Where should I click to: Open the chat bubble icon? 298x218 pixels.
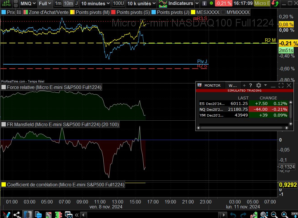click(x=38, y=215)
